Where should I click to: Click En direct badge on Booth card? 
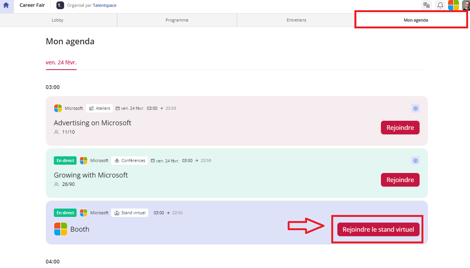point(65,213)
